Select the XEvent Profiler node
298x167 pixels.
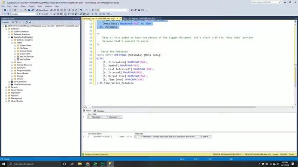[x=17, y=101]
